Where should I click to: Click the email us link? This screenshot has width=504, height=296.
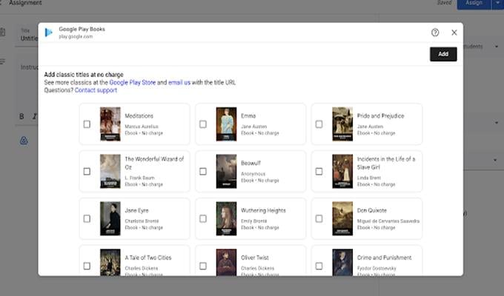(x=179, y=82)
